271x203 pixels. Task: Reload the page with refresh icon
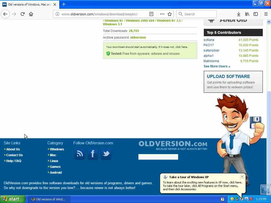point(22,14)
